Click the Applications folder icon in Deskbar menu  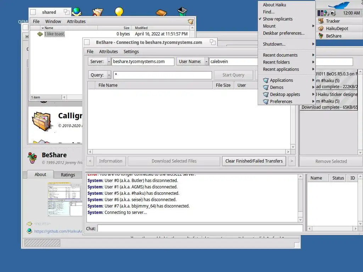266,80
